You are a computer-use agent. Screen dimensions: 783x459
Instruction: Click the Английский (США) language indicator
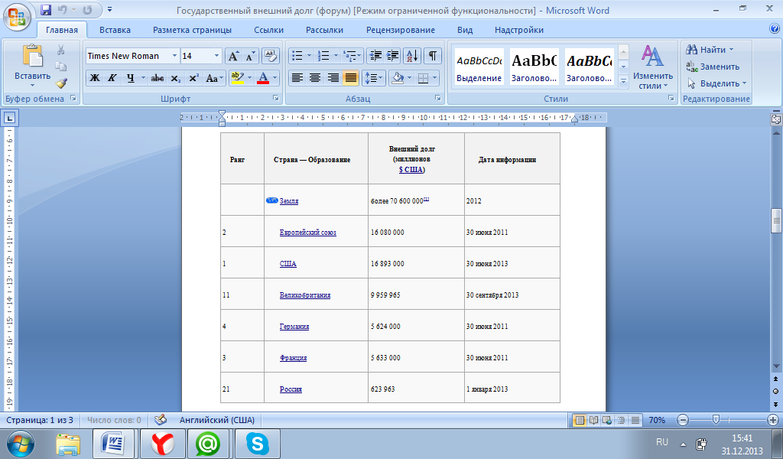click(217, 420)
